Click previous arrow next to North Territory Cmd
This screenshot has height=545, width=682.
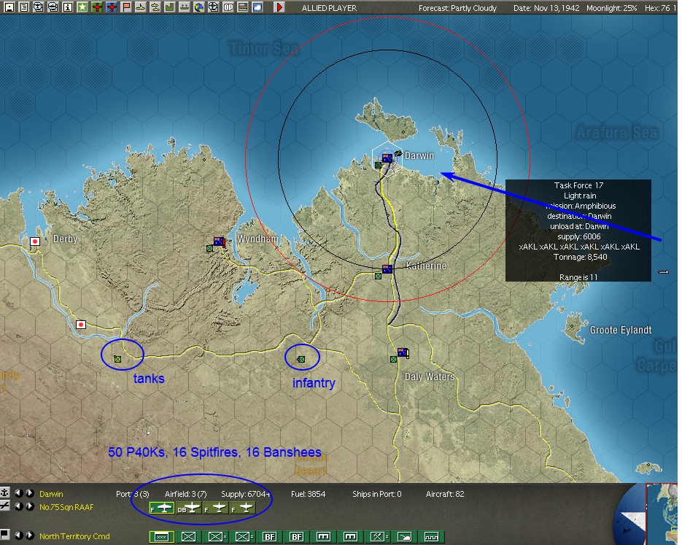(x=19, y=536)
